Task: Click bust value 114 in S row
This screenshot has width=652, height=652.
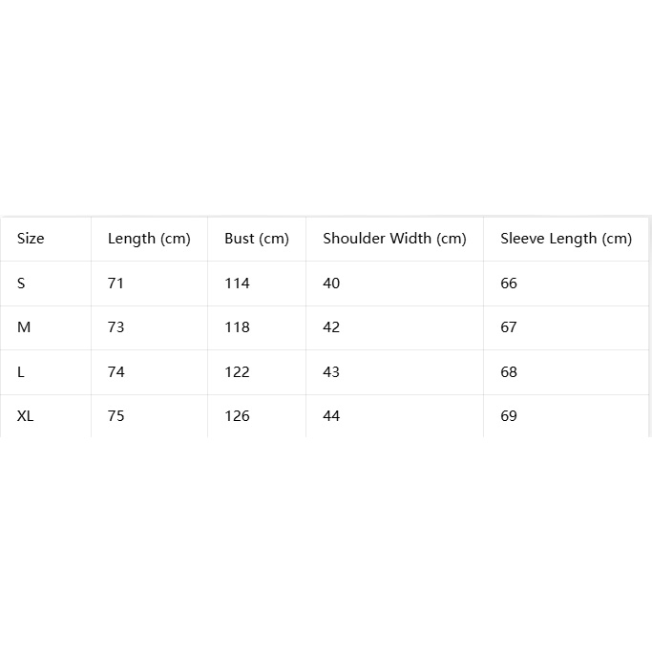Action: click(x=237, y=284)
